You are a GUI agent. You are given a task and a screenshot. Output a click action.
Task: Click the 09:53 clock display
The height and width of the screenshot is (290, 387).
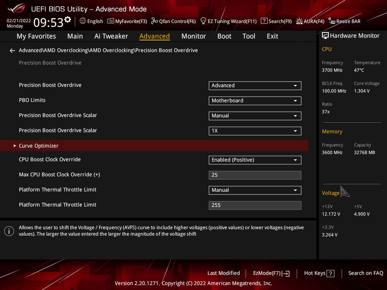click(x=48, y=22)
